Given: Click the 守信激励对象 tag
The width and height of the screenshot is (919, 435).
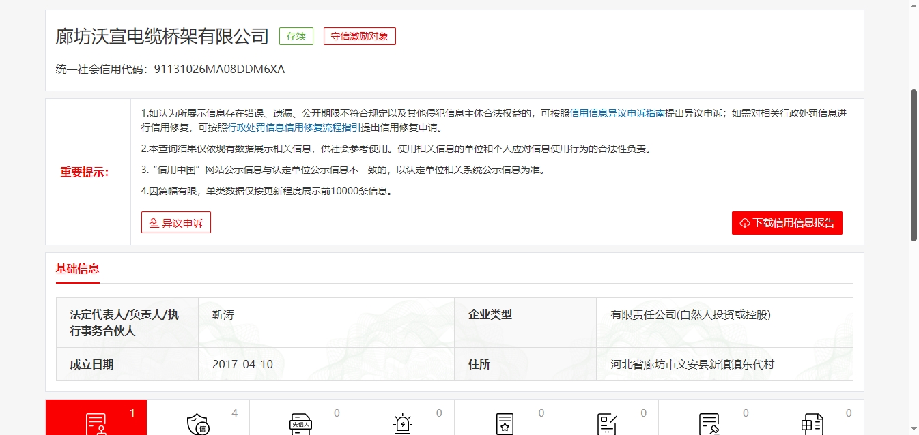Looking at the screenshot, I should click(360, 36).
